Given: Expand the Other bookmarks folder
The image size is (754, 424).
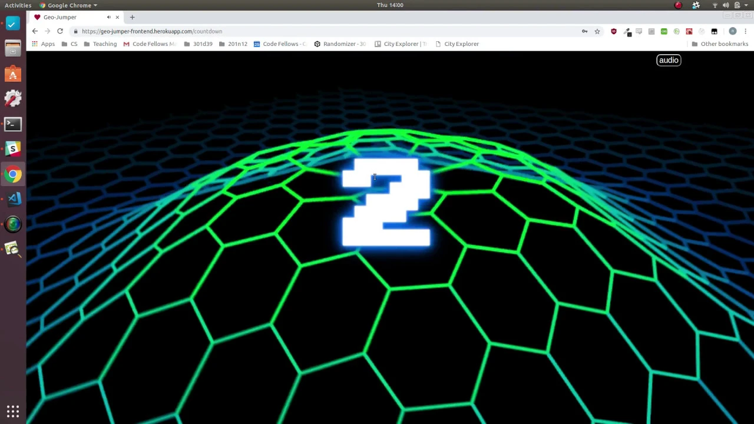Looking at the screenshot, I should [x=720, y=44].
